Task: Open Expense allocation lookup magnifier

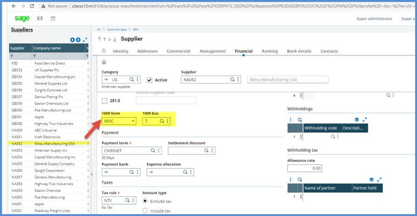Action: [x=185, y=172]
